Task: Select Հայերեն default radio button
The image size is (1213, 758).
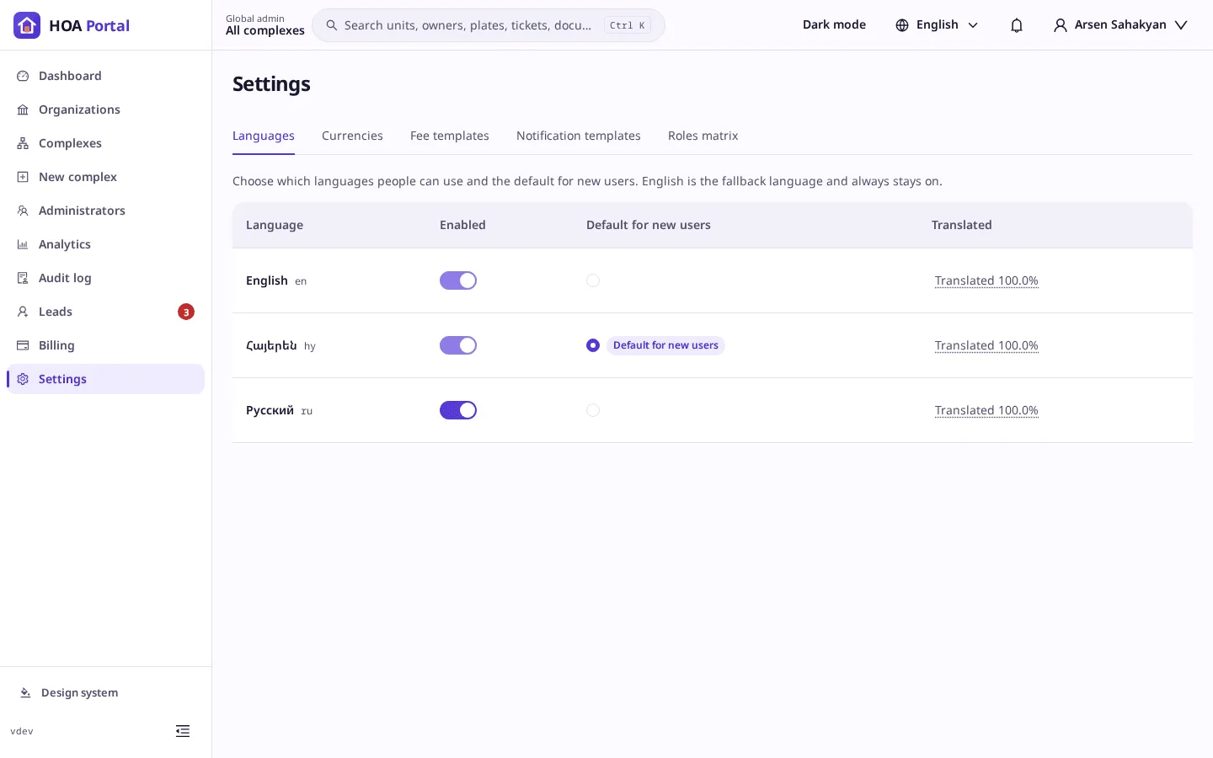Action: (x=593, y=345)
